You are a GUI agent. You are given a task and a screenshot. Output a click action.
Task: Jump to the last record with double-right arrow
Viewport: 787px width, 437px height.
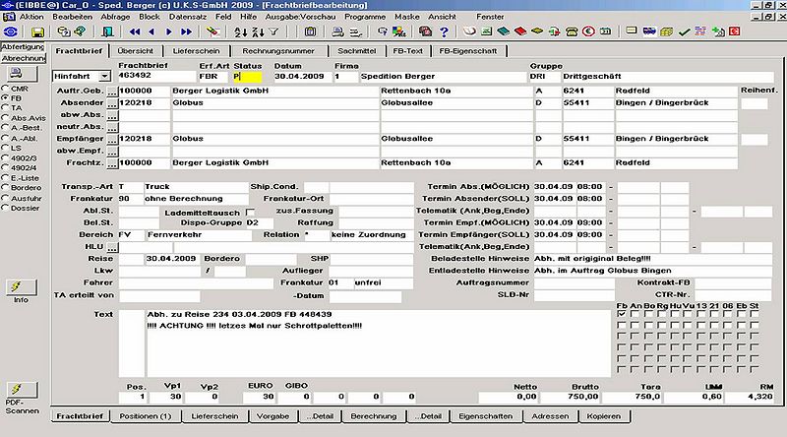tap(186, 32)
